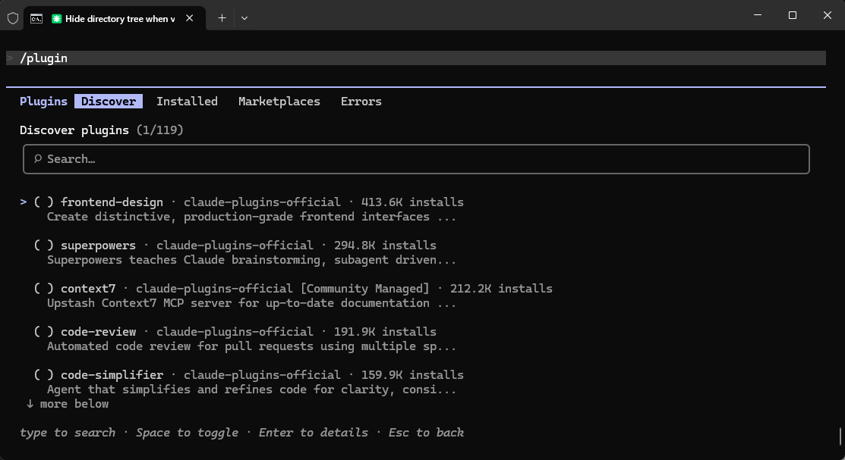Click '413.6K installs' text
The width and height of the screenshot is (845, 460).
click(412, 202)
